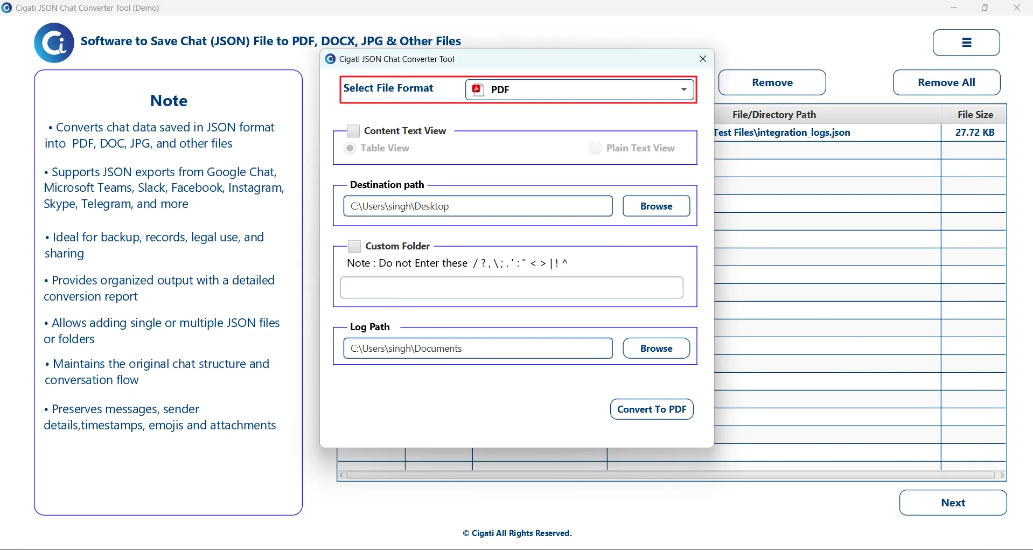Open the hamburger menu button
1033x550 pixels.
click(x=966, y=43)
